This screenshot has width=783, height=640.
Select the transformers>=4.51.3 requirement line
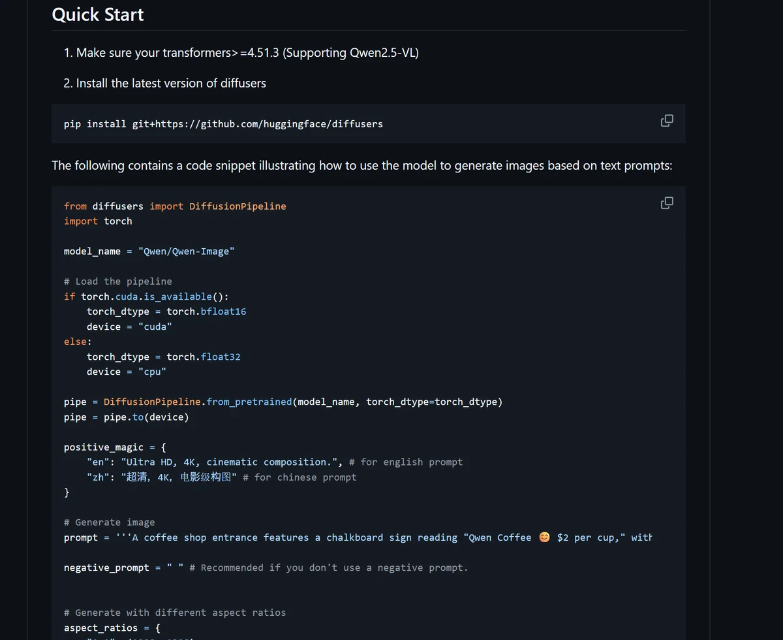(x=247, y=53)
